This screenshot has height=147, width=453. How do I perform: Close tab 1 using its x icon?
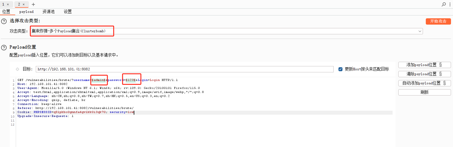(8, 4)
